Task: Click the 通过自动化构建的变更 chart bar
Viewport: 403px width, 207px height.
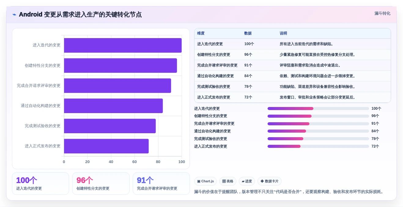Action: tap(113, 106)
